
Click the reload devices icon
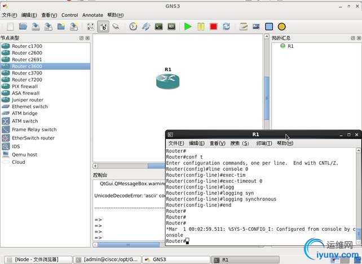(x=227, y=26)
